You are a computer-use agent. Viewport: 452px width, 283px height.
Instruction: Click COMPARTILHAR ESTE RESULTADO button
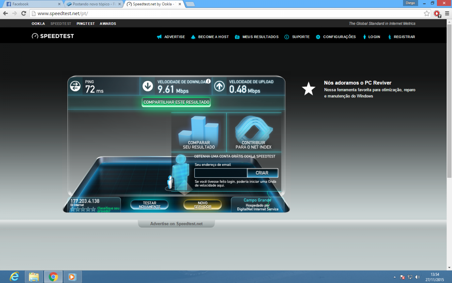pyautogui.click(x=176, y=102)
